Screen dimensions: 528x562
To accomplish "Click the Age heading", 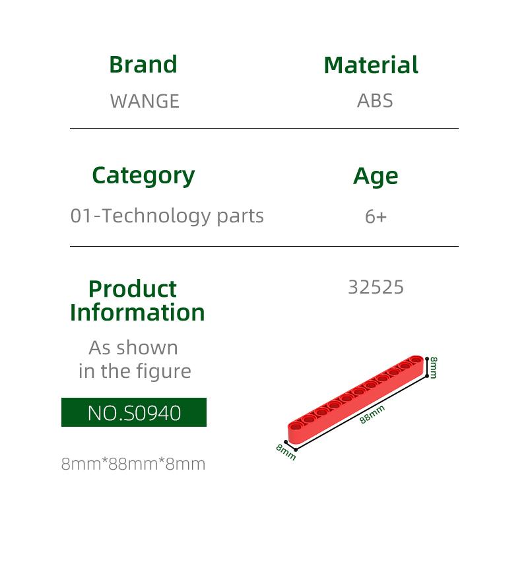I will point(376,176).
